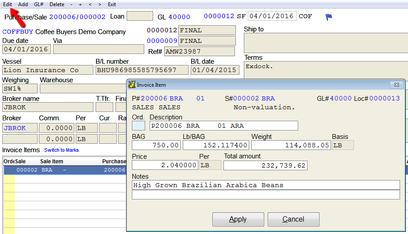Viewport: 408px width, 234px height.
Task: Click the Description field in dialog
Action: (x=224, y=126)
